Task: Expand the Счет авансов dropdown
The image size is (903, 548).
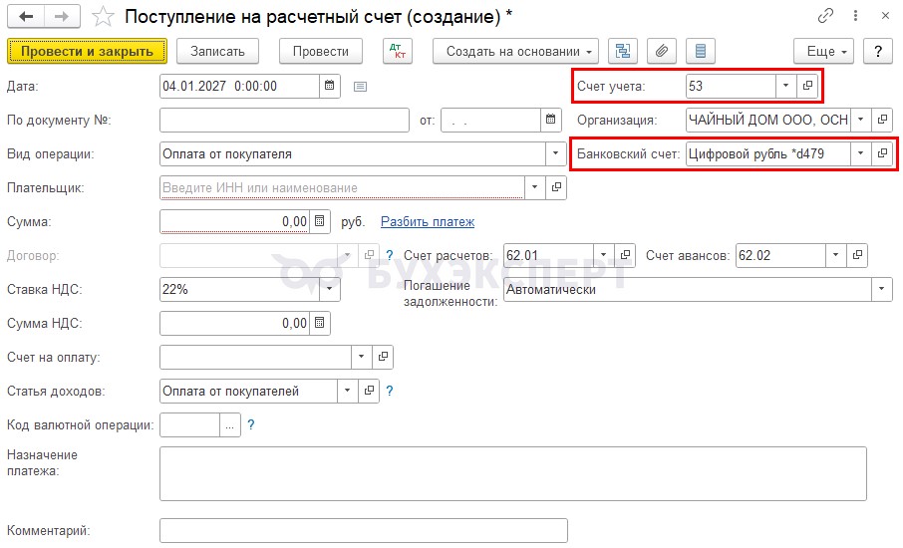Action: [835, 255]
